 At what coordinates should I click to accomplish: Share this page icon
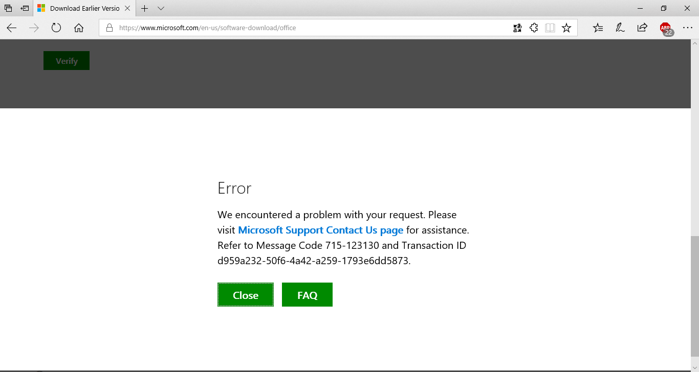pos(642,28)
